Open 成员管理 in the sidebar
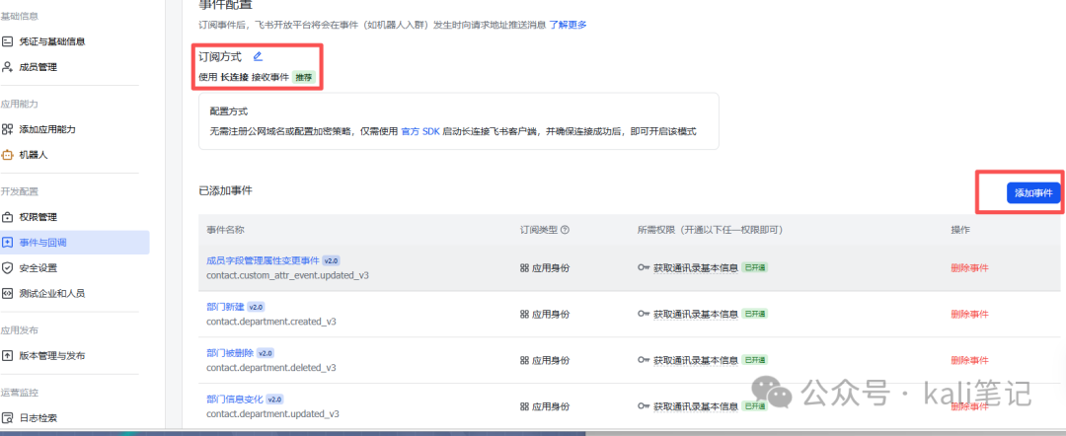This screenshot has width=1066, height=436. click(39, 67)
